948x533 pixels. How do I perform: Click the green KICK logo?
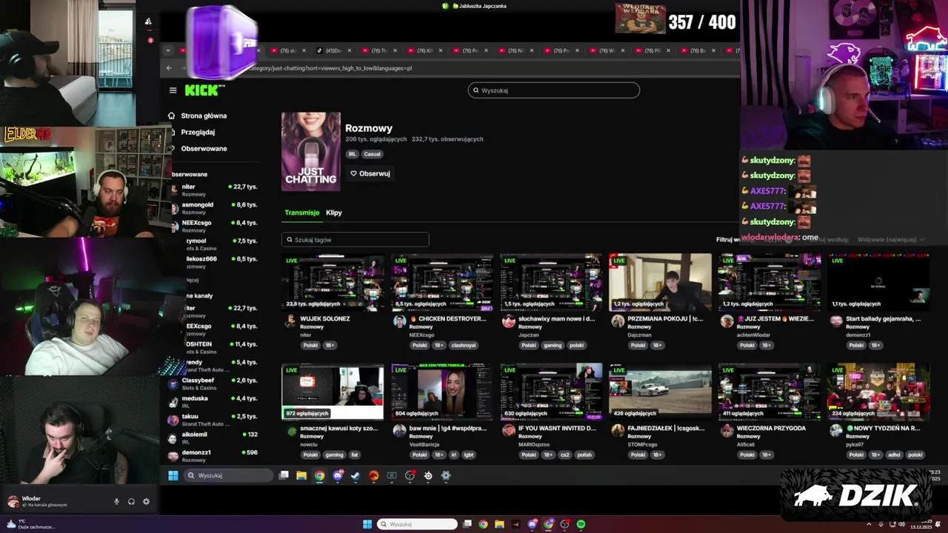click(201, 90)
